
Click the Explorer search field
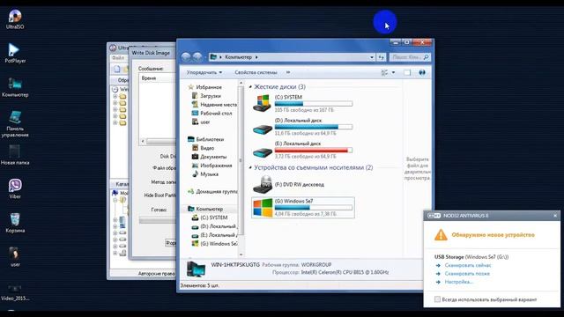[x=410, y=57]
